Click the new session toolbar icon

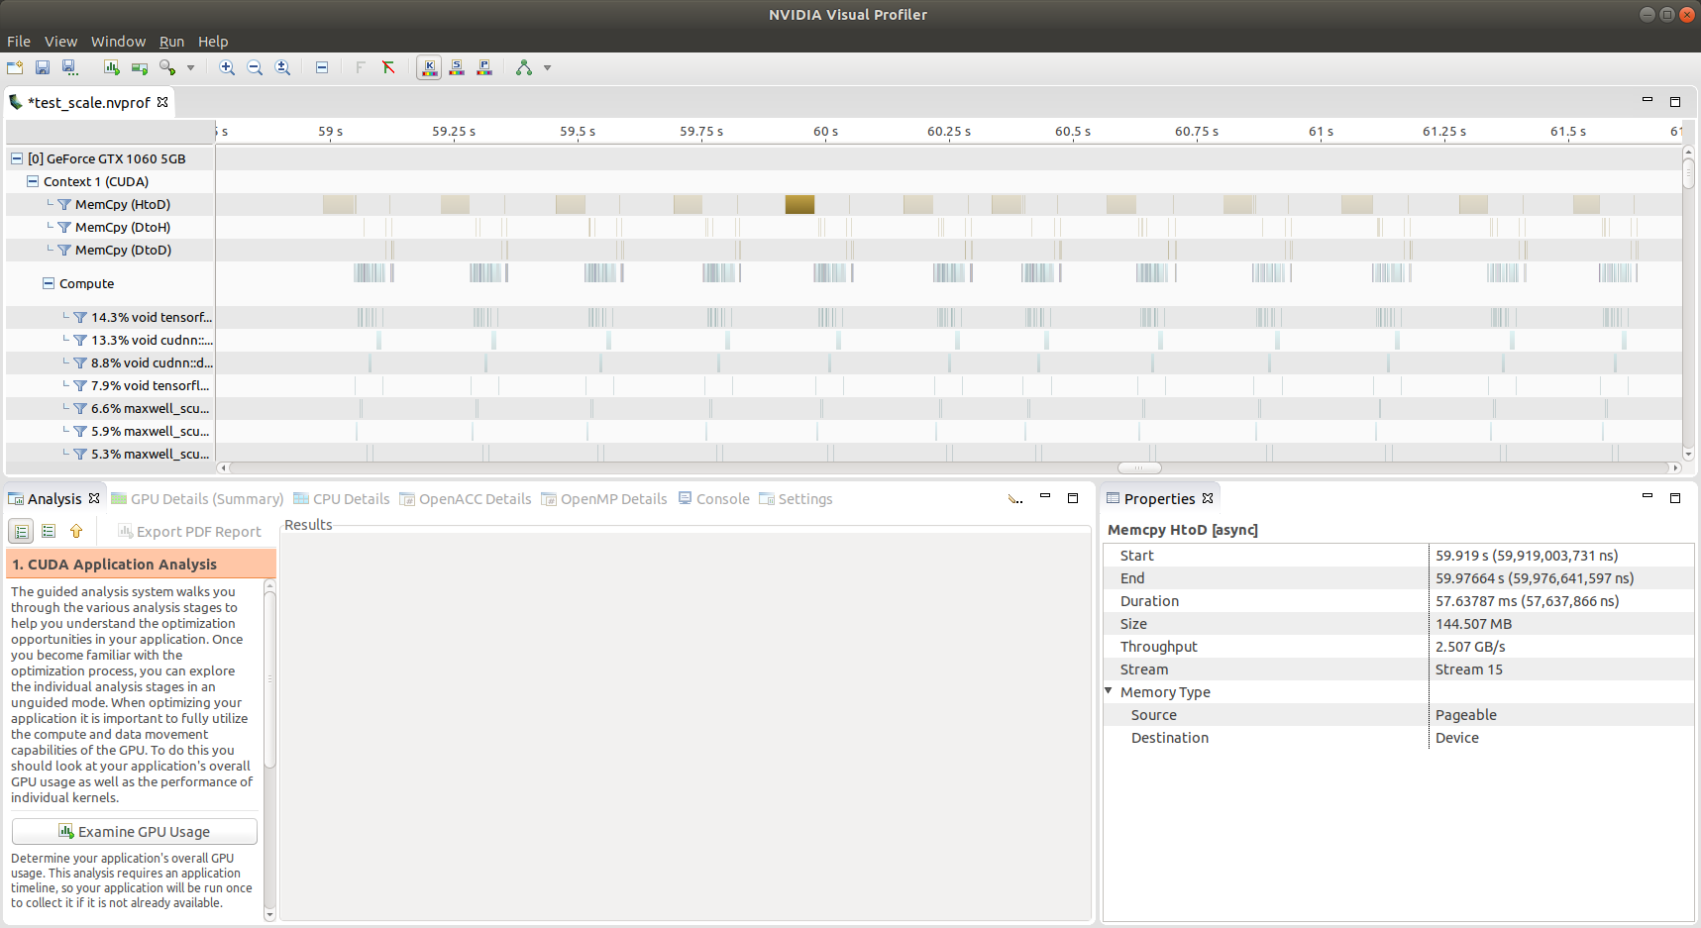(x=15, y=67)
